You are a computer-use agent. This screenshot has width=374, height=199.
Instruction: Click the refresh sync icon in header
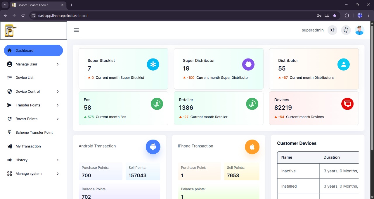pyautogui.click(x=346, y=30)
